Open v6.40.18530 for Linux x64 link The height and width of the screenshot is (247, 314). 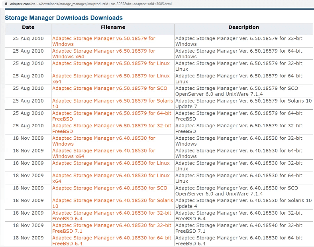tap(111, 178)
